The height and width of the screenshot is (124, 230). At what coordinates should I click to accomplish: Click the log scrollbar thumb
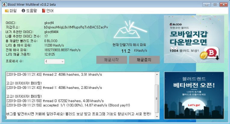[157, 99]
